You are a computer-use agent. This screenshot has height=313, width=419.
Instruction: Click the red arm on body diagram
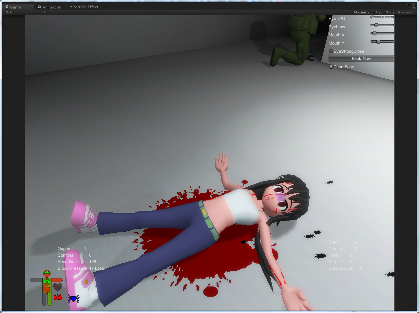click(57, 280)
